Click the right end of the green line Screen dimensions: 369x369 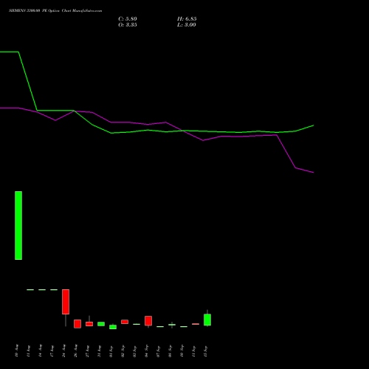tap(313, 125)
